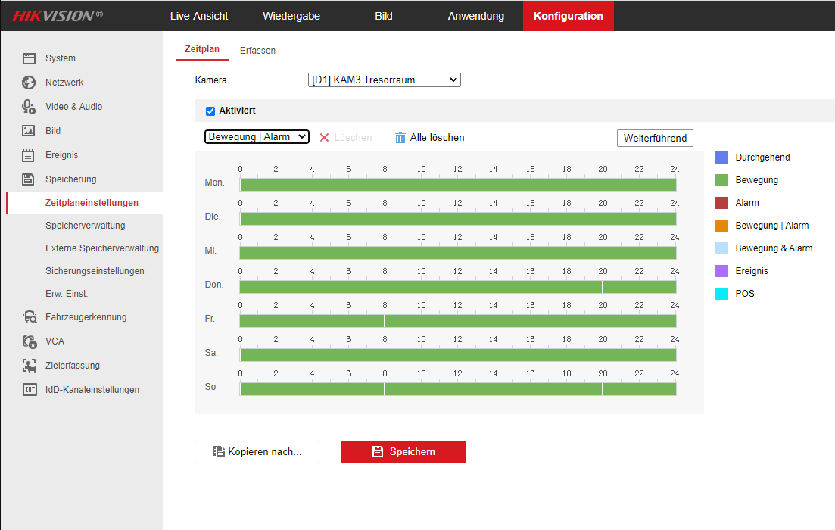Viewport: 835px width, 530px height.
Task: Collapse the Speicherung section in sidebar
Action: tap(70, 179)
